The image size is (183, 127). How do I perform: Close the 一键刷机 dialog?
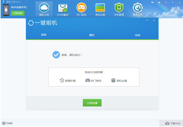click(154, 20)
